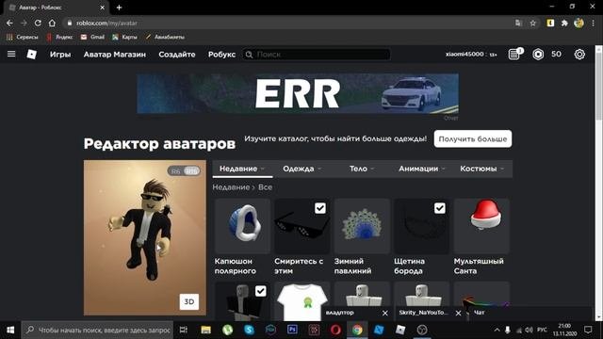The height and width of the screenshot is (339, 603).
Task: Click the translate page icon in address bar
Action: pyautogui.click(x=518, y=23)
